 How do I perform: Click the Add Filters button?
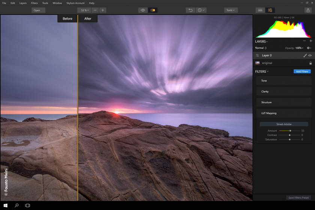(x=302, y=72)
